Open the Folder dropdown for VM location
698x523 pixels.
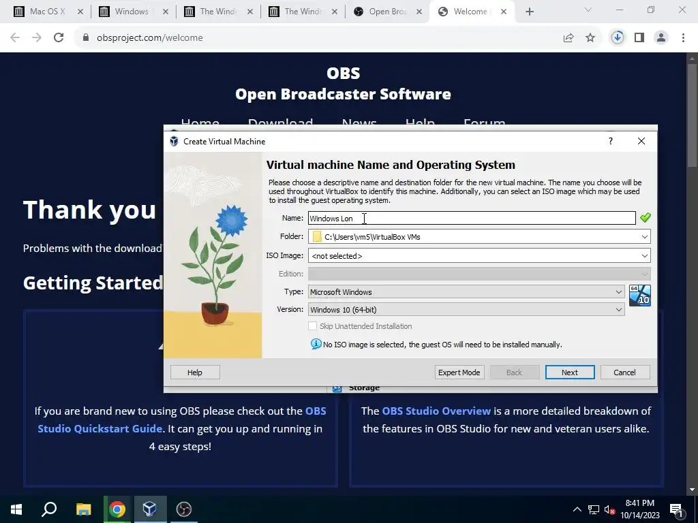[x=645, y=236]
